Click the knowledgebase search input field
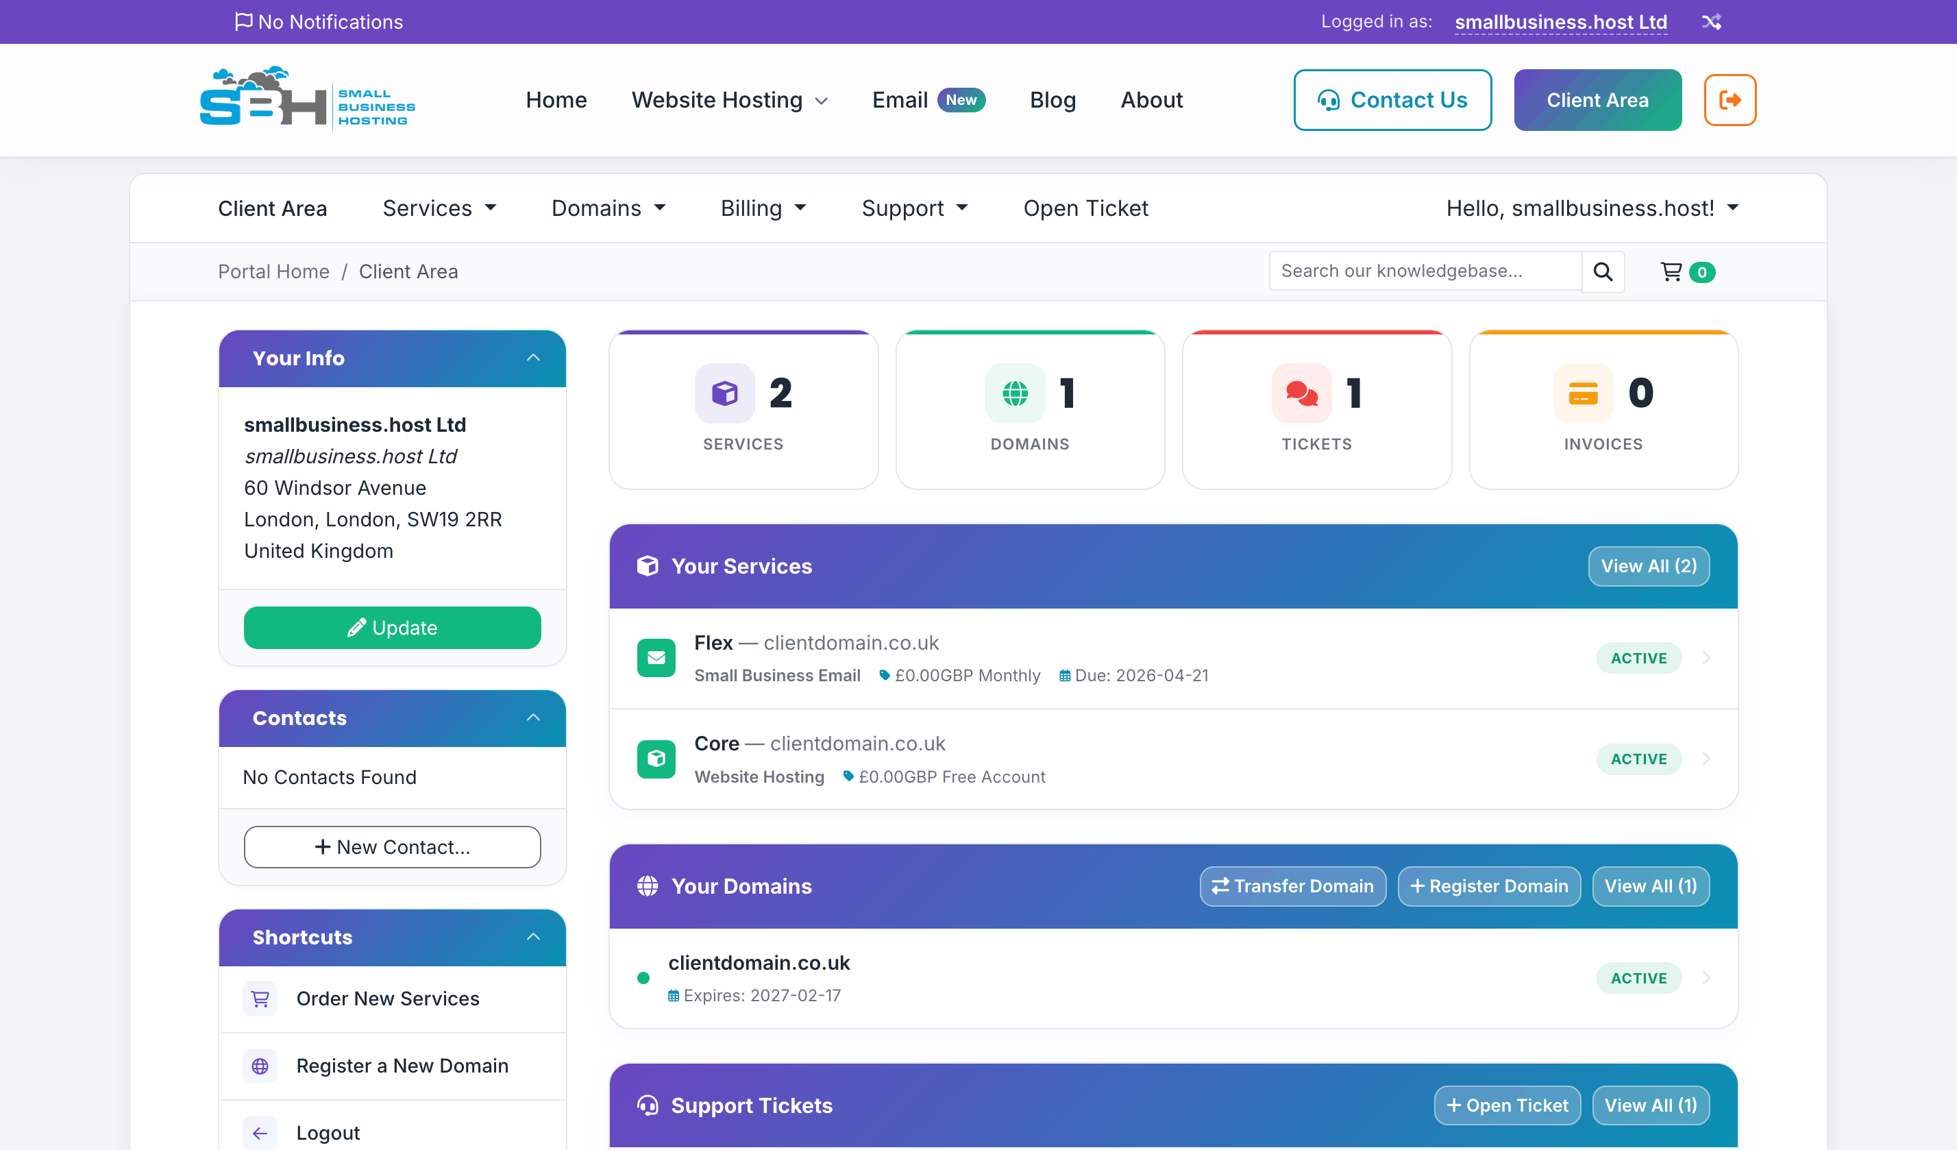1957x1150 pixels. click(1426, 271)
